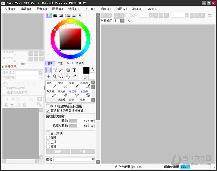Open the 文件(F) menu
This screenshot has height=171, width=217.
pos(9,9)
